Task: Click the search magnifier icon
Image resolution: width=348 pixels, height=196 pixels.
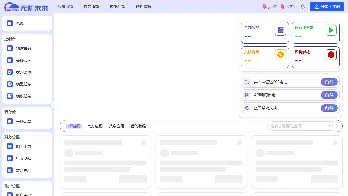Action: click(331, 126)
